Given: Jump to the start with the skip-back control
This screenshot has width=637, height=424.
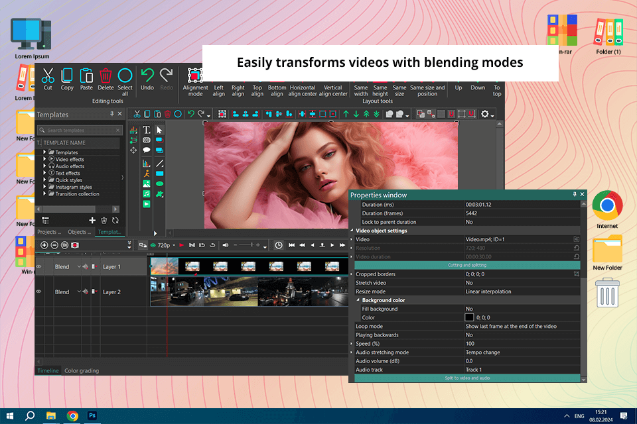Looking at the screenshot, I should click(x=291, y=245).
